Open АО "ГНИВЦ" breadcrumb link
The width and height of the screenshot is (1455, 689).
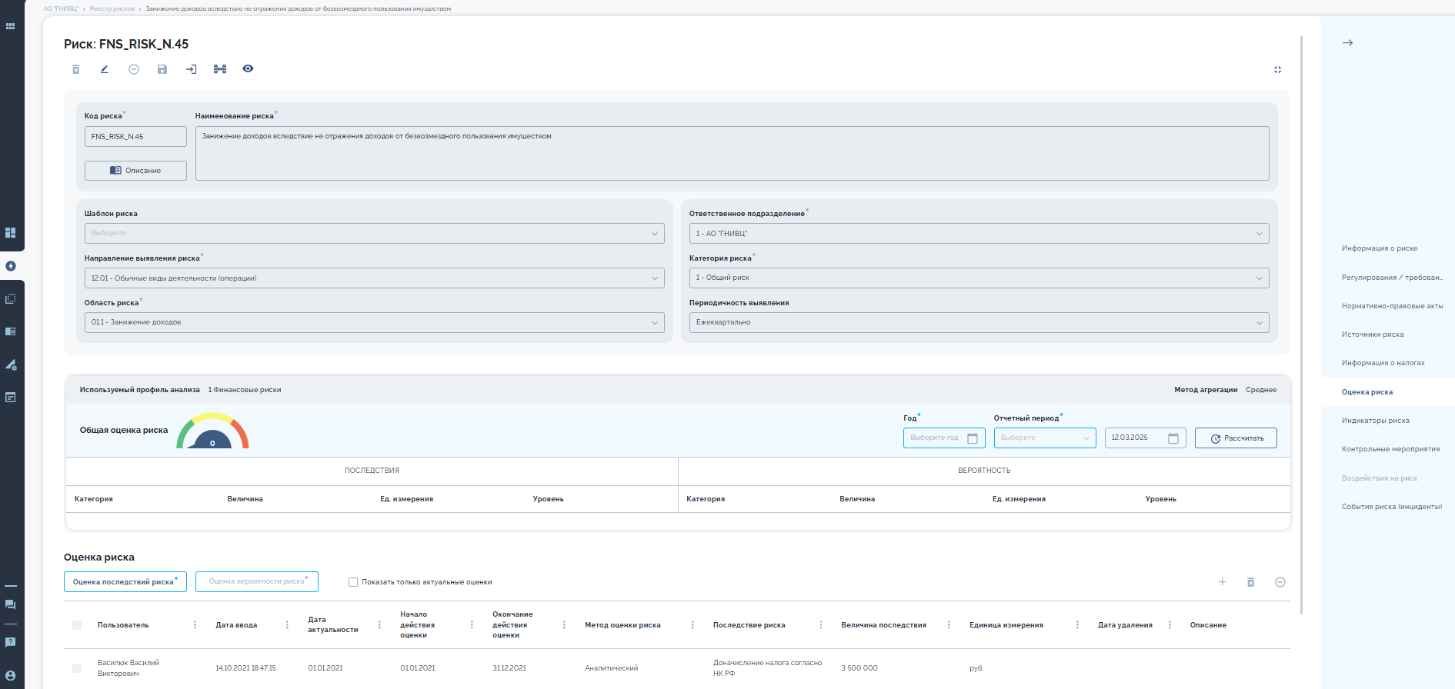[x=61, y=9]
